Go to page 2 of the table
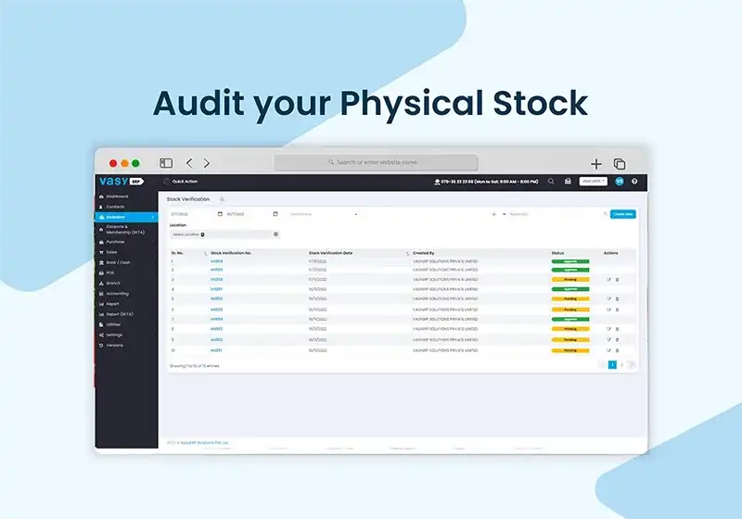Screen dimensions: 742x519 621,365
